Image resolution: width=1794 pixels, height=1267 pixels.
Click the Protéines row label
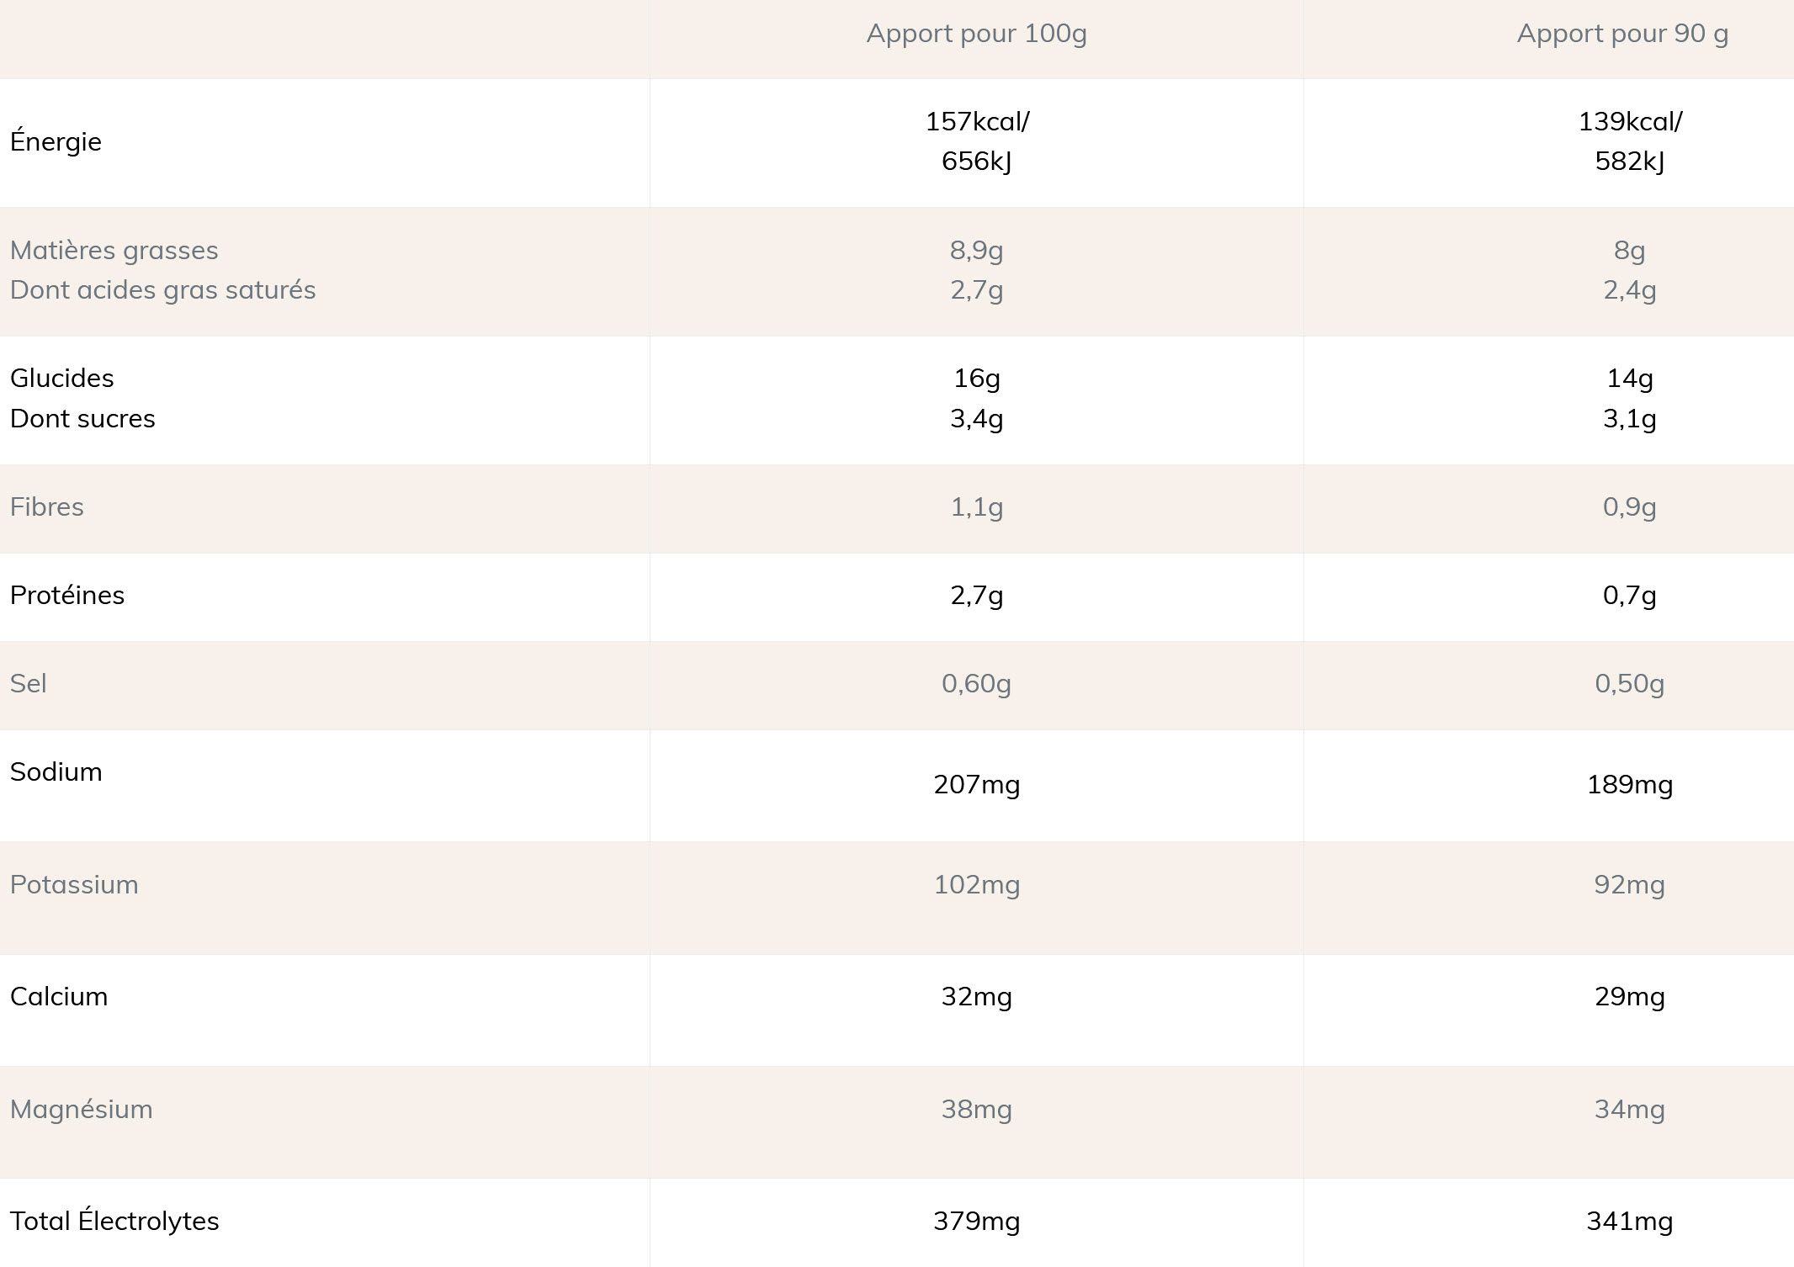[67, 595]
